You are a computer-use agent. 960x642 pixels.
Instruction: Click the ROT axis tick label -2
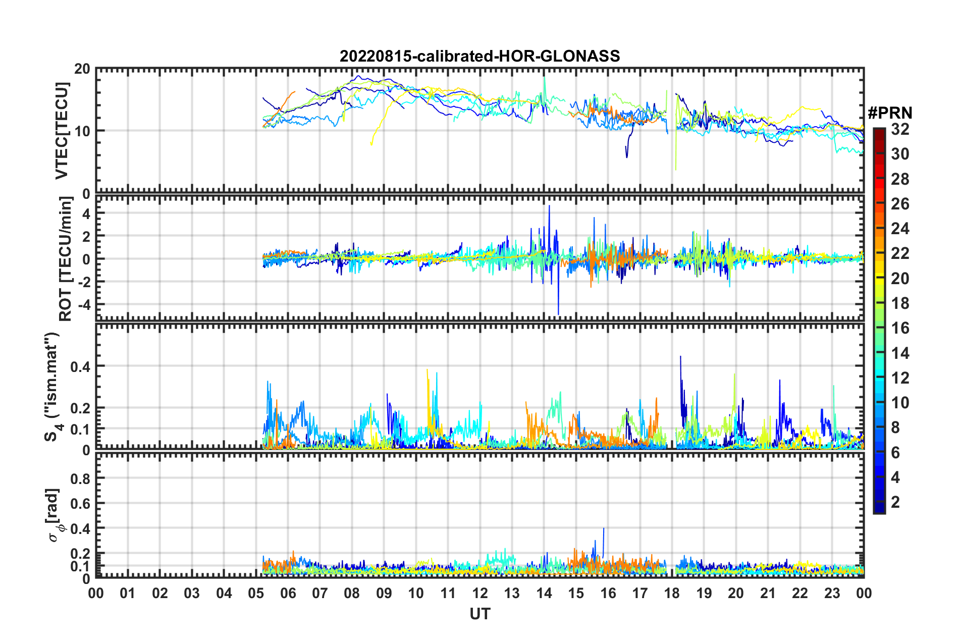pyautogui.click(x=83, y=282)
